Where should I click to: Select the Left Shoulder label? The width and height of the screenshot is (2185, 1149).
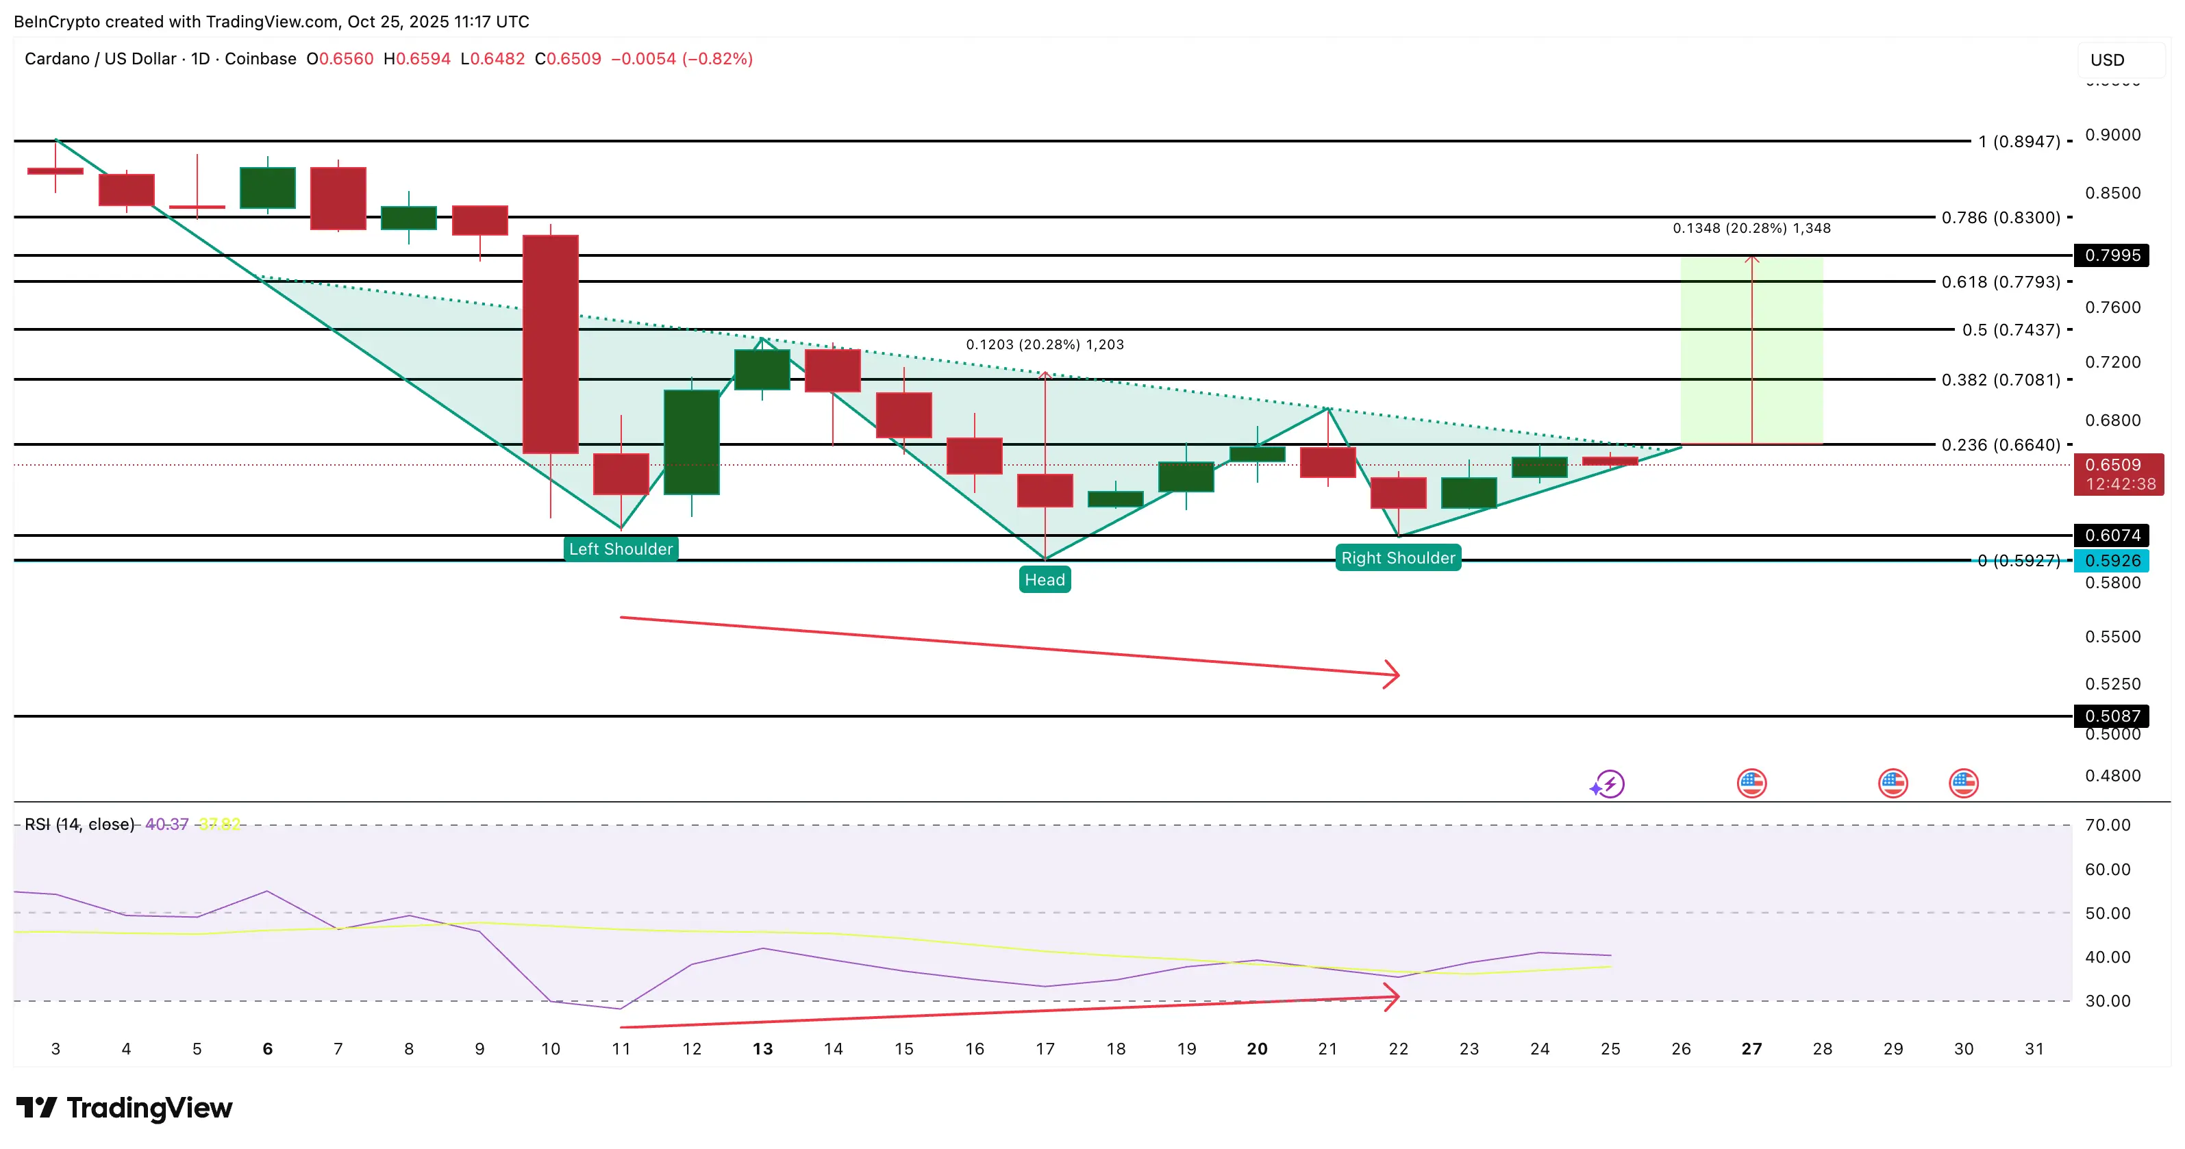point(621,548)
